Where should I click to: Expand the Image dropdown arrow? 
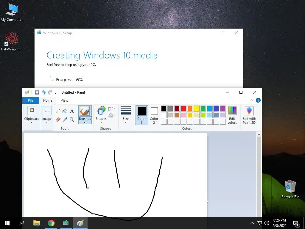click(x=47, y=123)
